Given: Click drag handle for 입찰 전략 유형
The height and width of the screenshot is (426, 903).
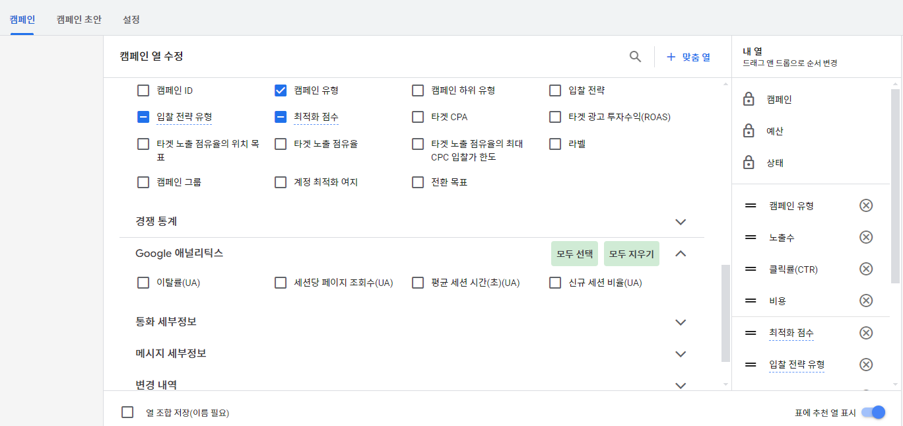Looking at the screenshot, I should 751,365.
